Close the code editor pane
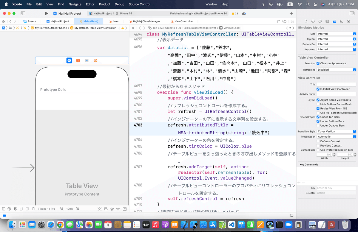This screenshot has height=232, width=358. coord(133,28)
